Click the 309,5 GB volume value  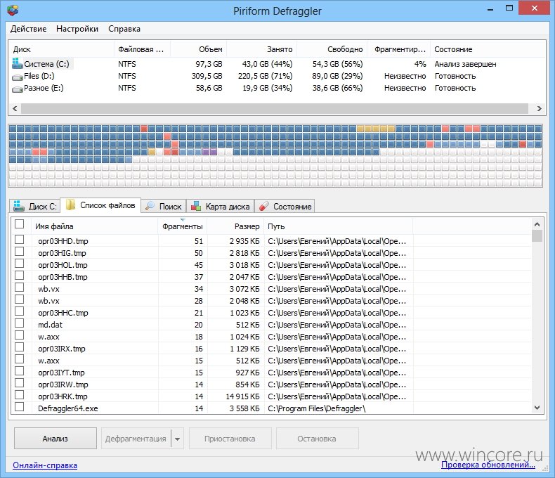point(207,76)
